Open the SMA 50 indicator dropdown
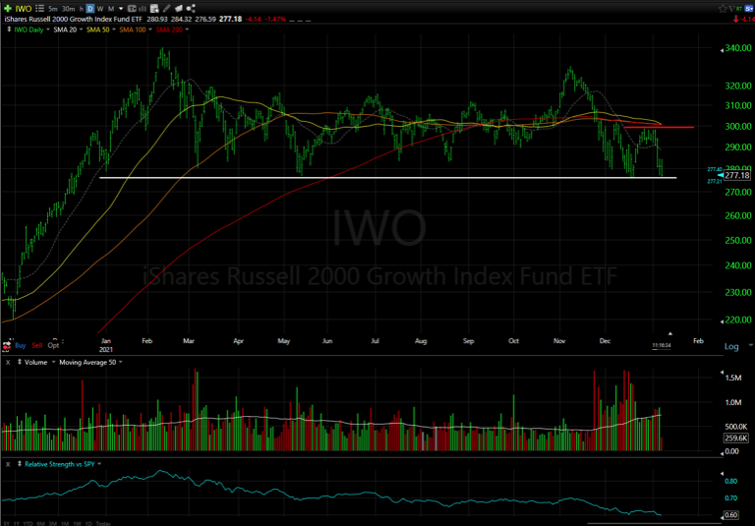755x526 pixels. click(x=114, y=29)
